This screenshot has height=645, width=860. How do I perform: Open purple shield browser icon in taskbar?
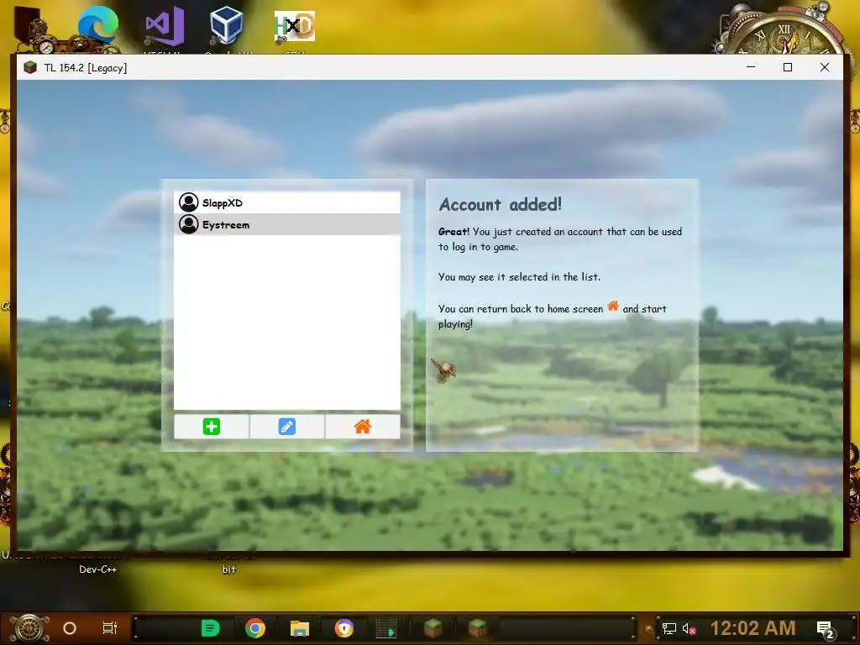343,628
